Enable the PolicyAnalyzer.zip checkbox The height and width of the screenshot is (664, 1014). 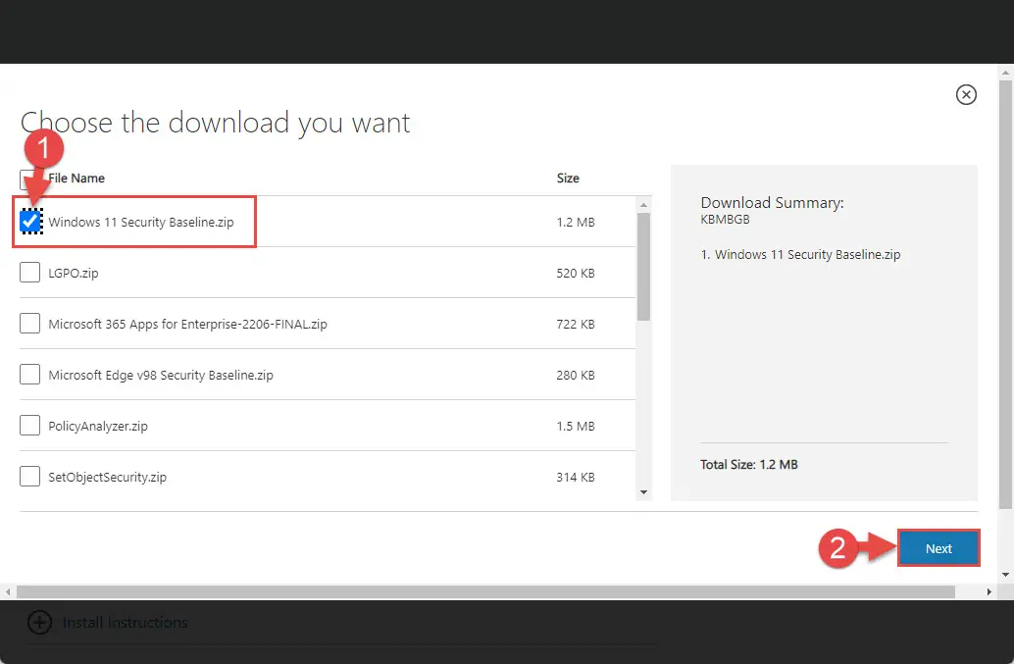pyautogui.click(x=29, y=426)
